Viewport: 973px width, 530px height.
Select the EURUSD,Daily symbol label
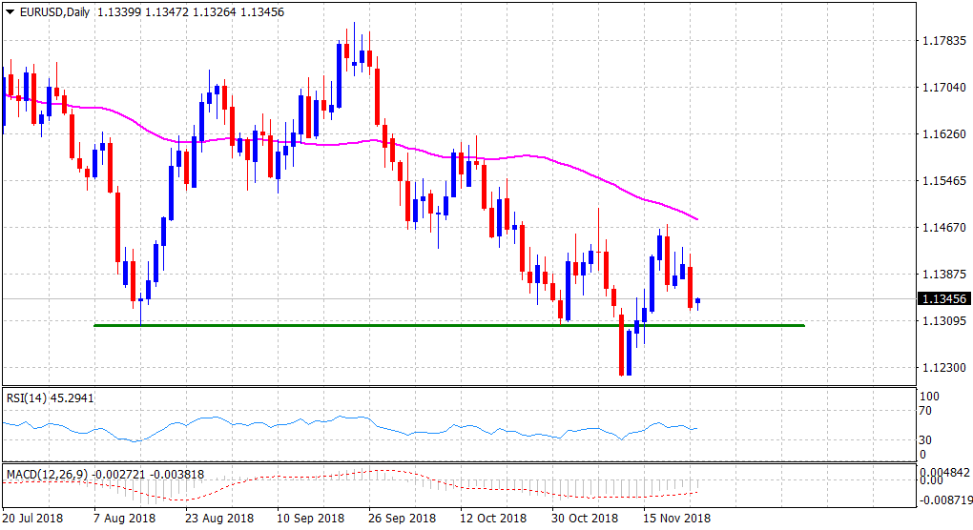coord(55,11)
